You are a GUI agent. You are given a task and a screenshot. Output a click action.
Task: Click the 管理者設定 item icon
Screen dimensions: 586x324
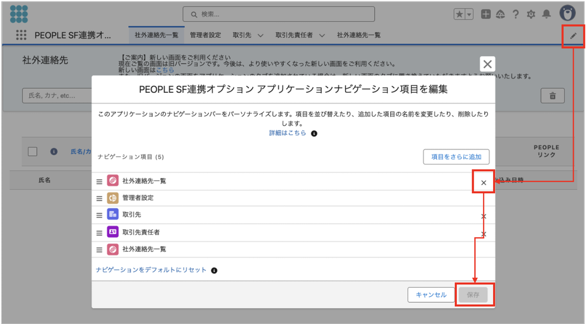pos(113,197)
